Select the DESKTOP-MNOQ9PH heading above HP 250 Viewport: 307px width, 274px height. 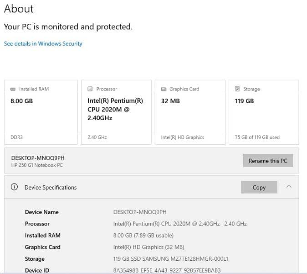point(38,158)
